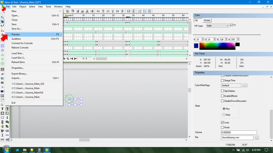Choose Load Skin from File menu
The height and width of the screenshot is (153, 273).
[x=34, y=53]
